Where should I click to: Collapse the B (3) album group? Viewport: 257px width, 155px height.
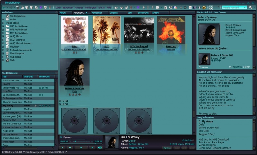point(60,104)
